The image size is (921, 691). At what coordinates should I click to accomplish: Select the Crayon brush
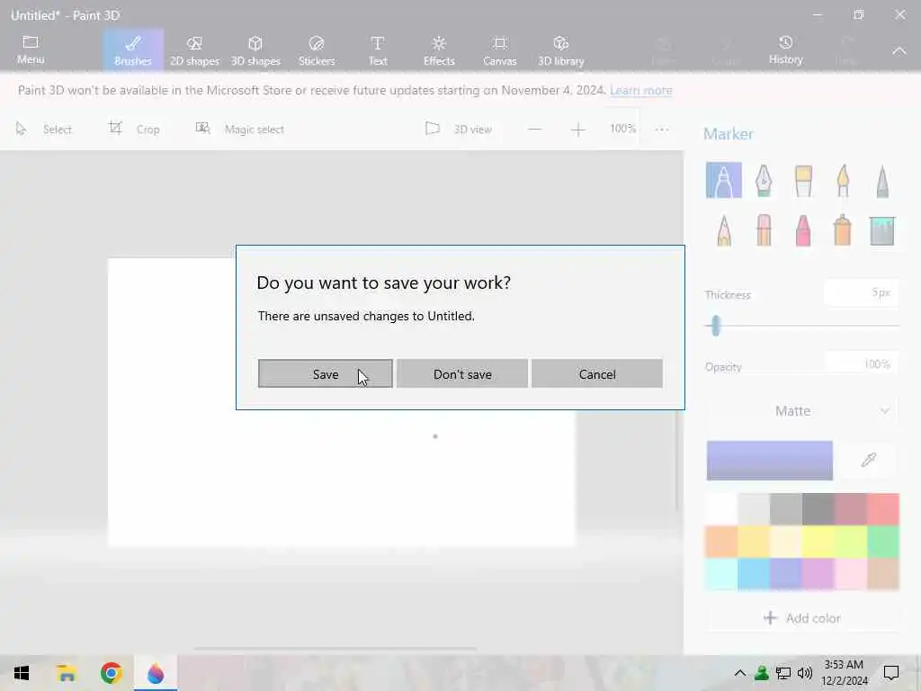coord(803,229)
